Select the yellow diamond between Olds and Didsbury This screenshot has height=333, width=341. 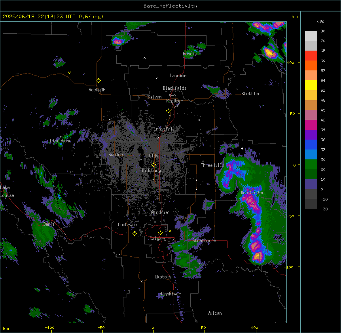[153, 165]
